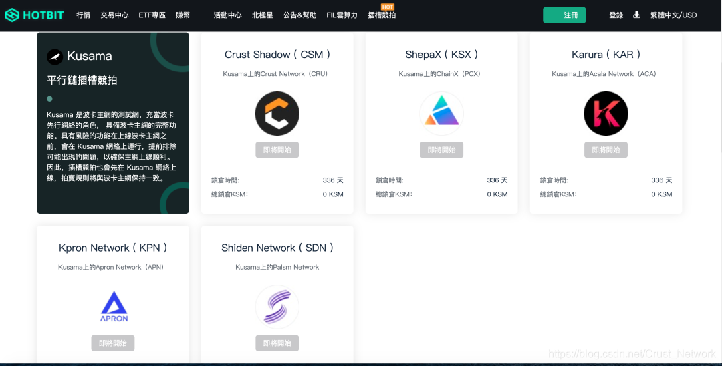Viewport: 722px width, 366px height.
Task: Click 即將開始 under ShepaX
Action: click(x=442, y=150)
